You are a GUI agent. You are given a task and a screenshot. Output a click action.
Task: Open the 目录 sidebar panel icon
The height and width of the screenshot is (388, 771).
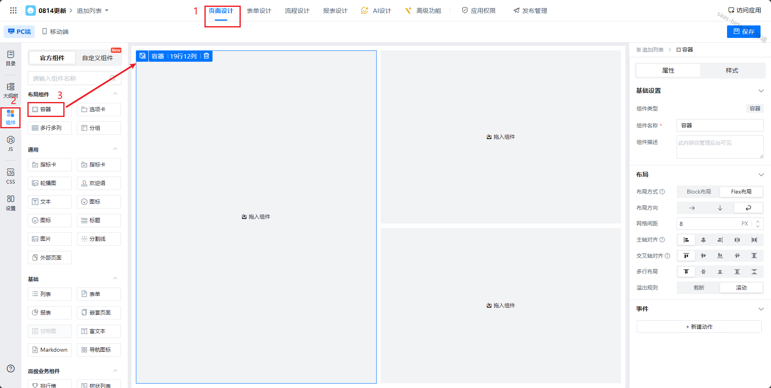pos(10,58)
